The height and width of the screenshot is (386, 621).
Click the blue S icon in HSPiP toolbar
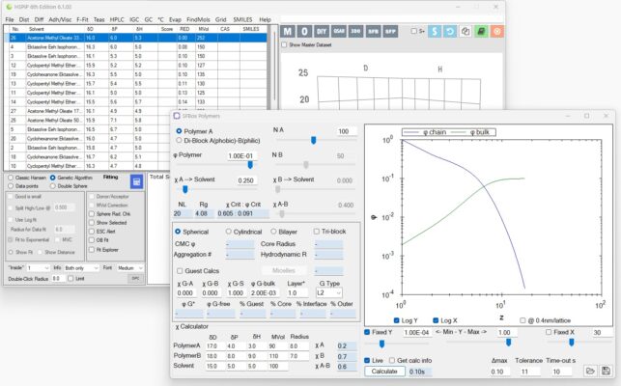(435, 31)
